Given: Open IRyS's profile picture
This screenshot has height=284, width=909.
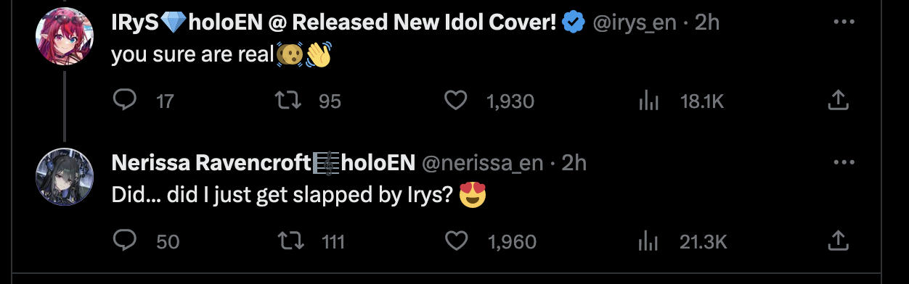Looking at the screenshot, I should pos(64,38).
